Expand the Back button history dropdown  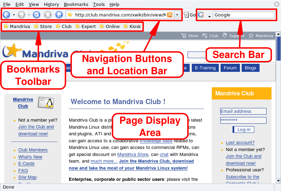(x=14, y=15)
